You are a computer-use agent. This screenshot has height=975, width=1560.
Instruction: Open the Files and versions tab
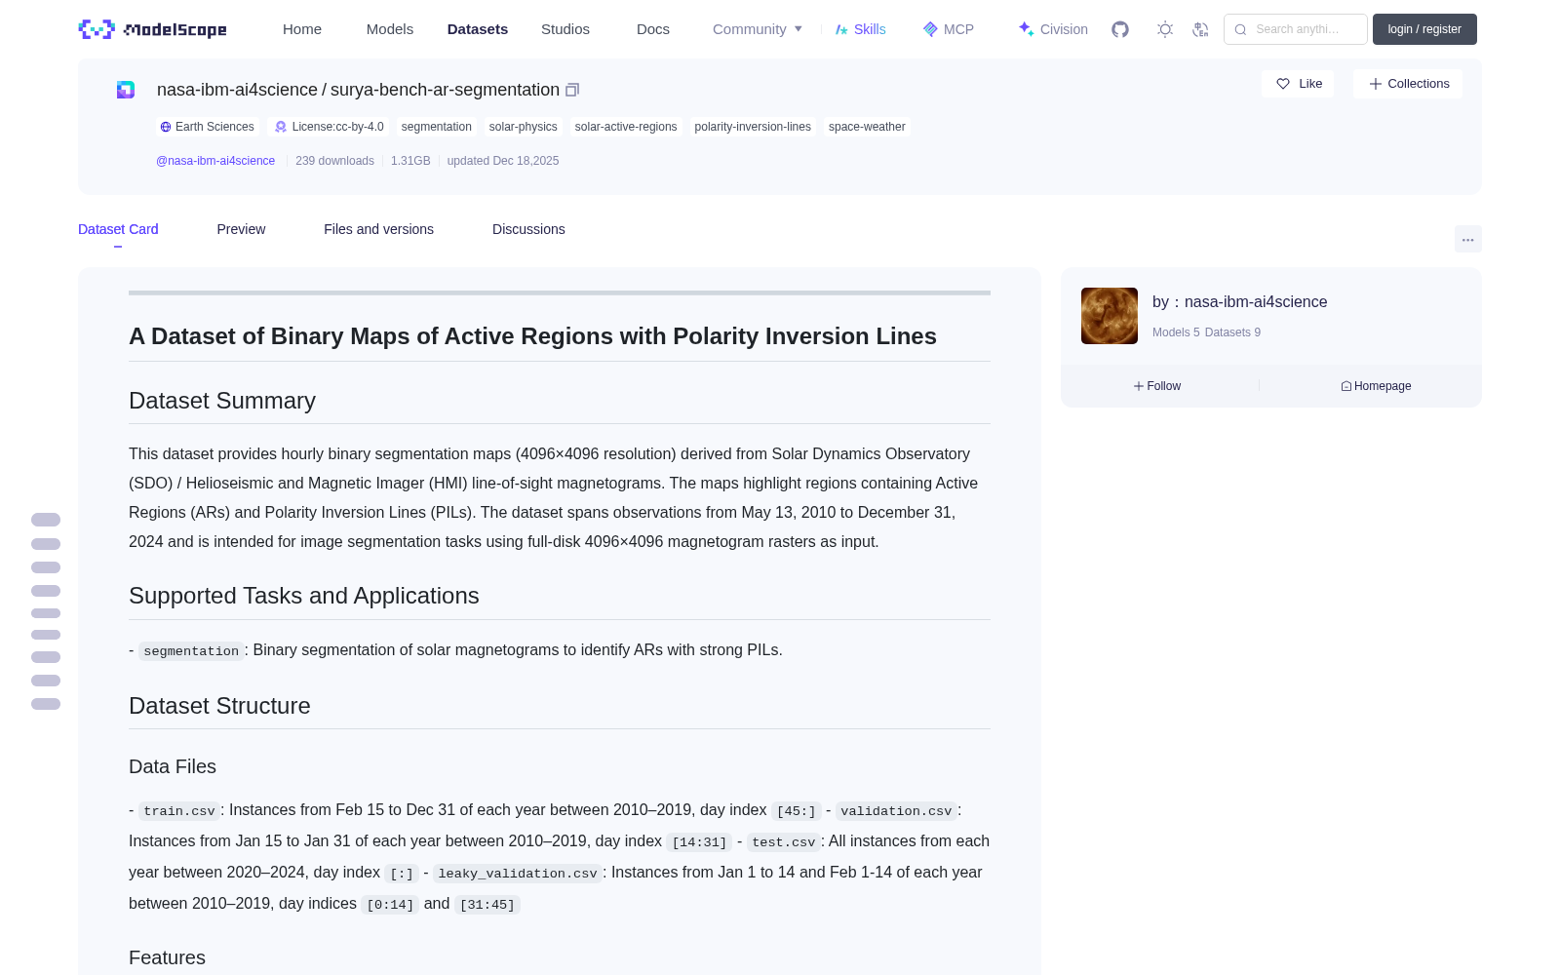(x=378, y=229)
